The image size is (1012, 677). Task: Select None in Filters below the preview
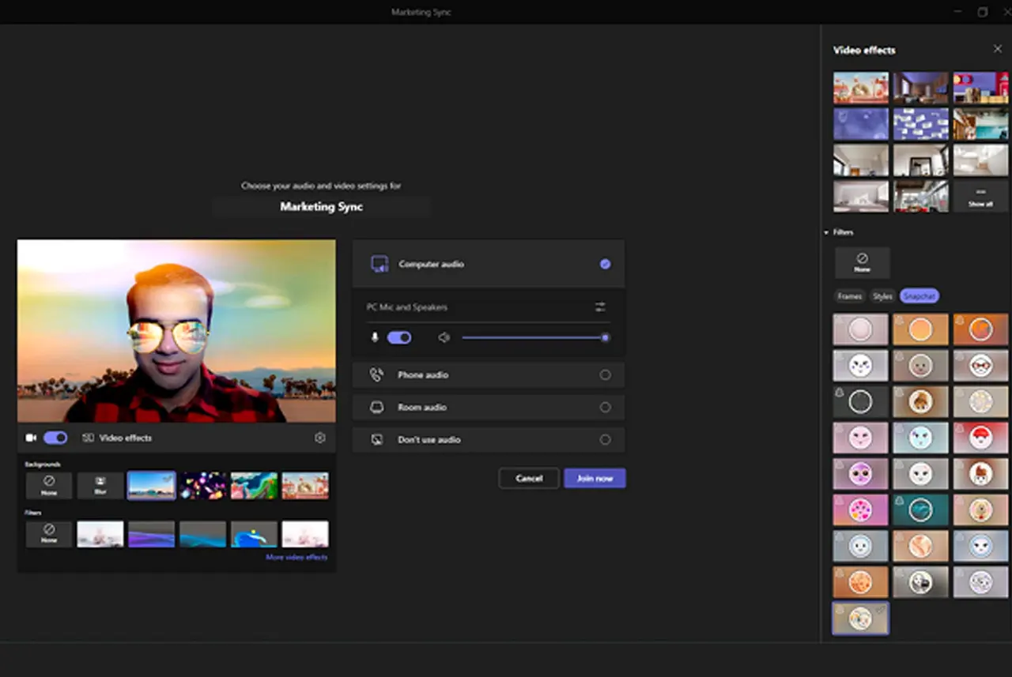click(x=49, y=533)
